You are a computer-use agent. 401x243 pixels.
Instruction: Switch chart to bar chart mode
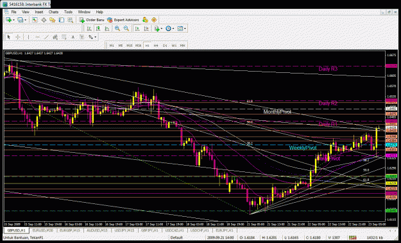point(89,29)
